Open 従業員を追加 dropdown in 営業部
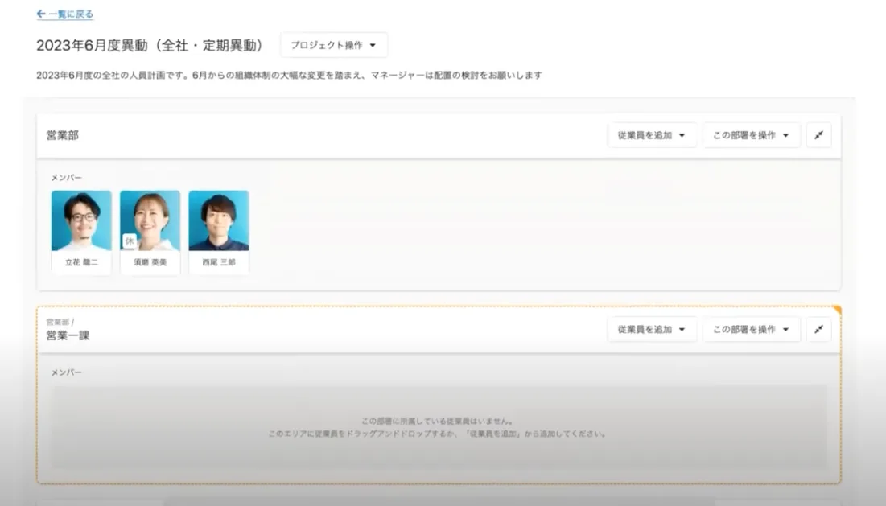This screenshot has width=886, height=506. 652,135
